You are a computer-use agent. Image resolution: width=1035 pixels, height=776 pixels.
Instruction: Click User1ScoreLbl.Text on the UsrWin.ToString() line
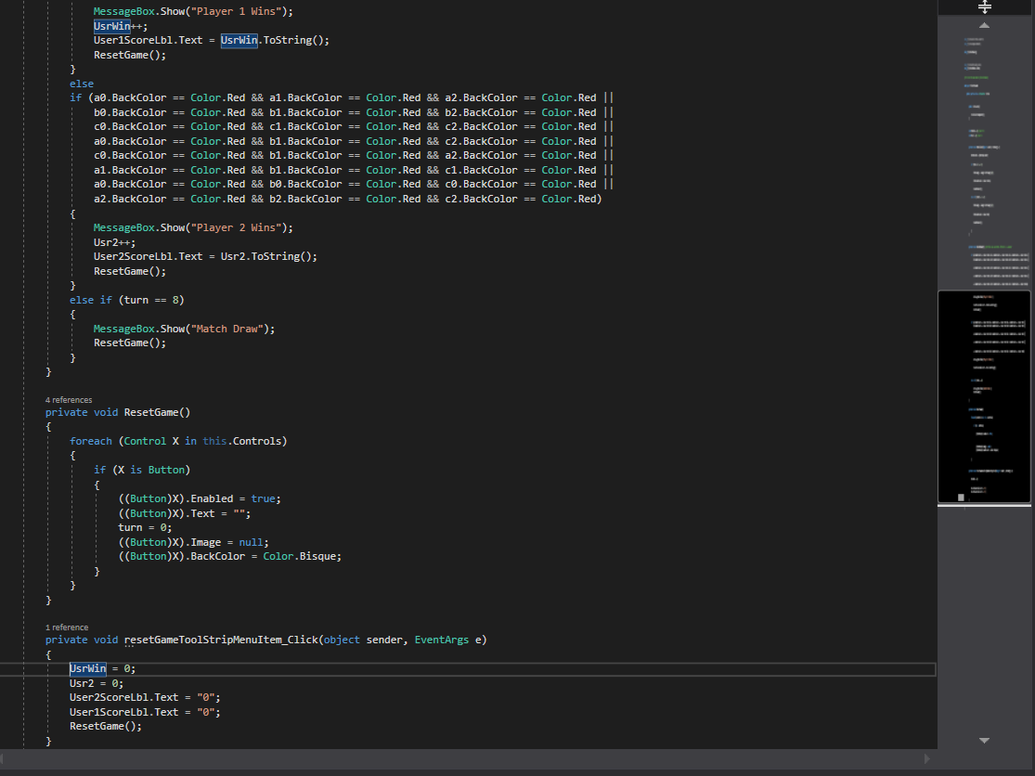[x=148, y=40]
